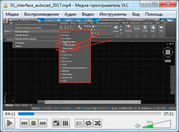Open extended settings (equalizer sliders icon)
This screenshot has height=132, width=179.
click(x=66, y=123)
